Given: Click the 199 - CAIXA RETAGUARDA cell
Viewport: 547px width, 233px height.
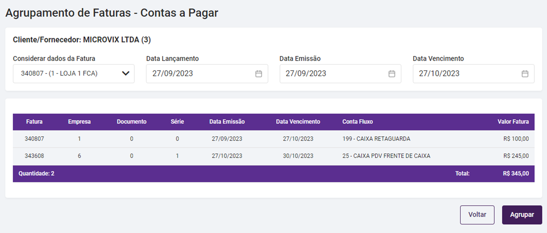Looking at the screenshot, I should pos(376,139).
